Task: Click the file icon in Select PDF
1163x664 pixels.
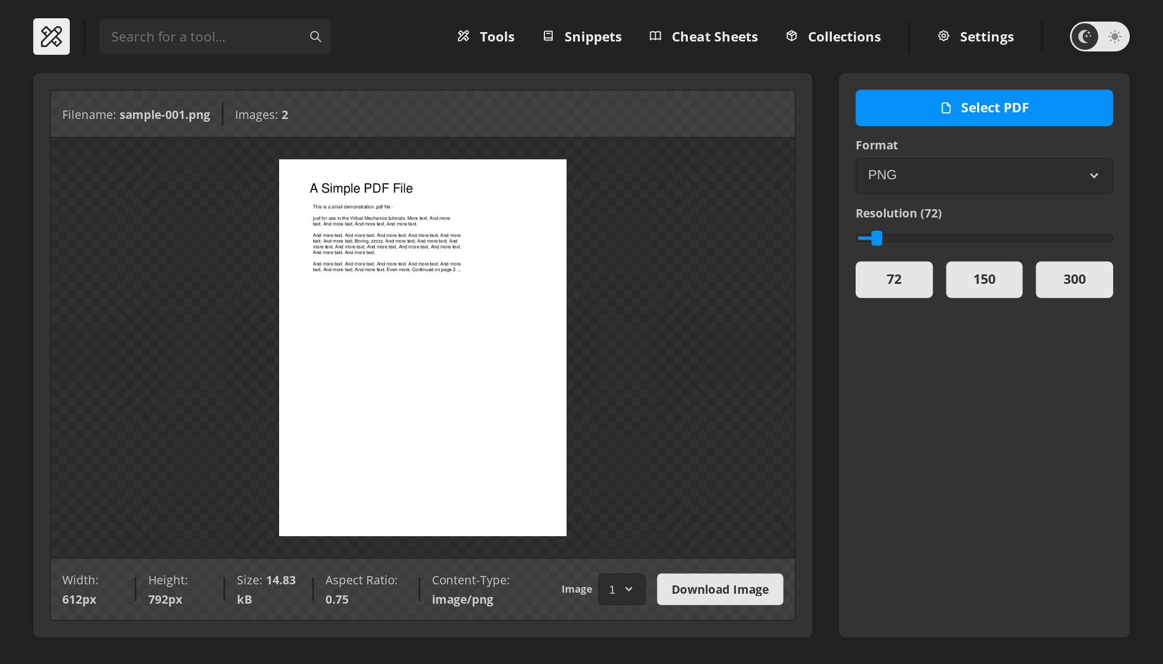Action: pos(946,108)
